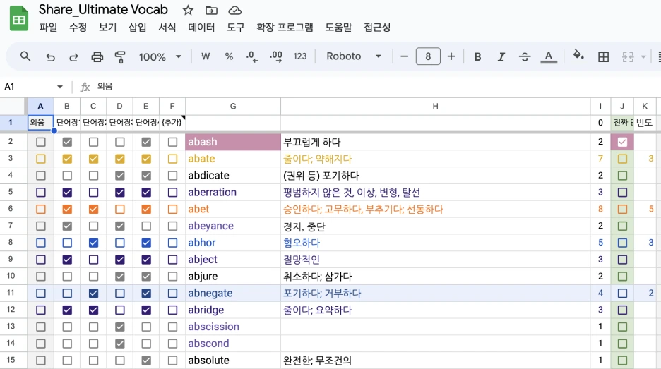Open the 123 number format menu
The height and width of the screenshot is (369, 661).
[x=299, y=56]
